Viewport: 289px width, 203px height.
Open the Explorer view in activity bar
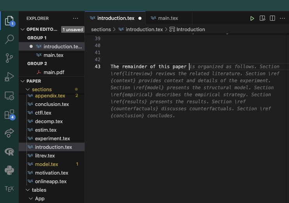[9, 21]
